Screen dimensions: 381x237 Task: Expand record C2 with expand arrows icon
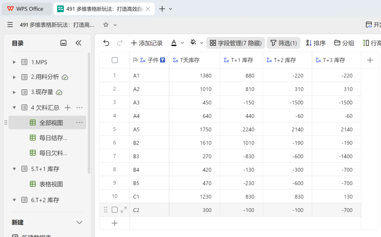tap(124, 210)
